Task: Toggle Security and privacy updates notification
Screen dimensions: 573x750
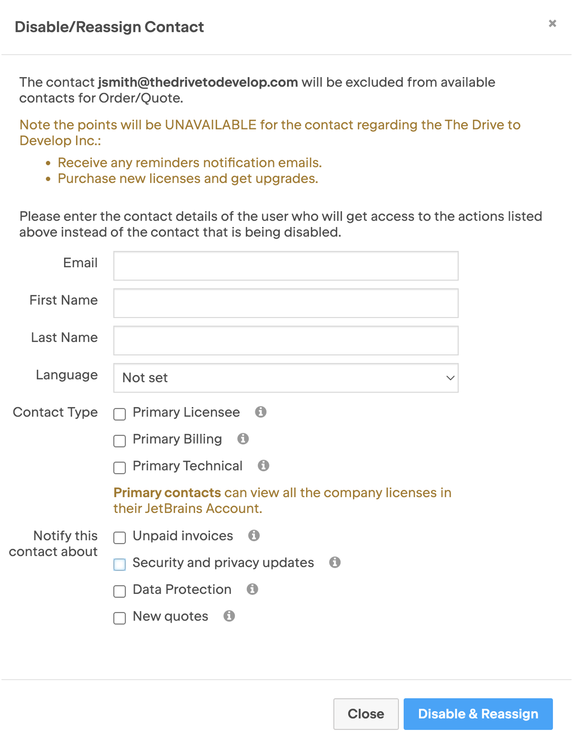Action: 119,565
